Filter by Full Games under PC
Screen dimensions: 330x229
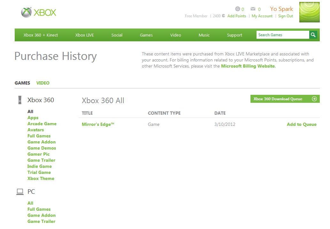point(39,209)
